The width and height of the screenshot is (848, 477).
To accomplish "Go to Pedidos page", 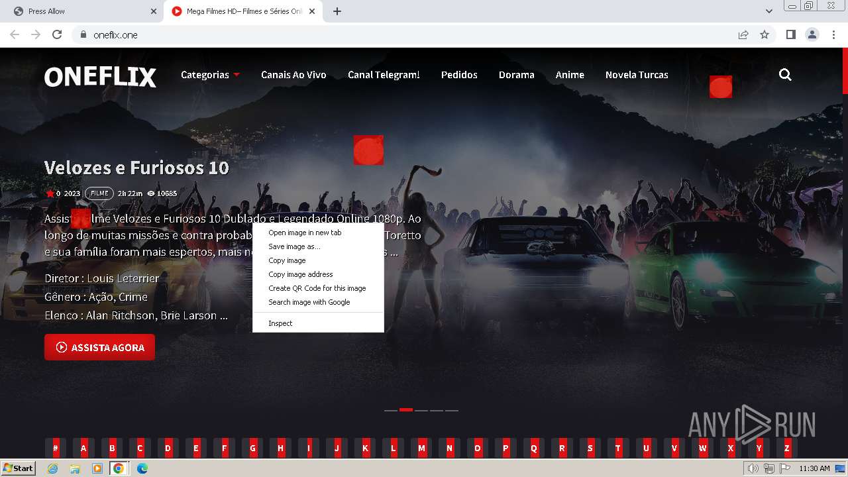I will tap(459, 75).
